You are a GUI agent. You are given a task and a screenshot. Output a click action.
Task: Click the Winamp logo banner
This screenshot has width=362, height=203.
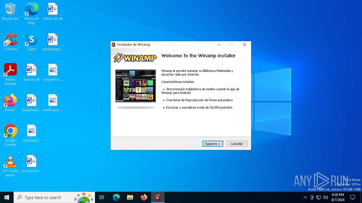pyautogui.click(x=135, y=58)
